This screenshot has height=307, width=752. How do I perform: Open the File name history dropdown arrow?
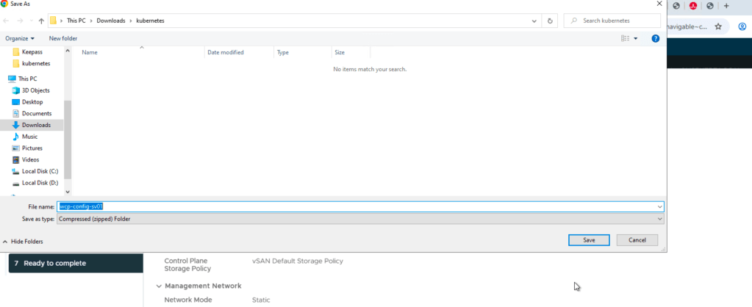[x=659, y=207]
